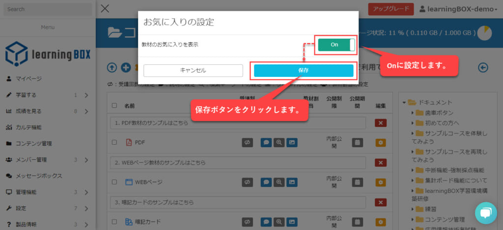Click the magnifier icon in the WEBページ row
The image size is (503, 230).
[x=279, y=182]
